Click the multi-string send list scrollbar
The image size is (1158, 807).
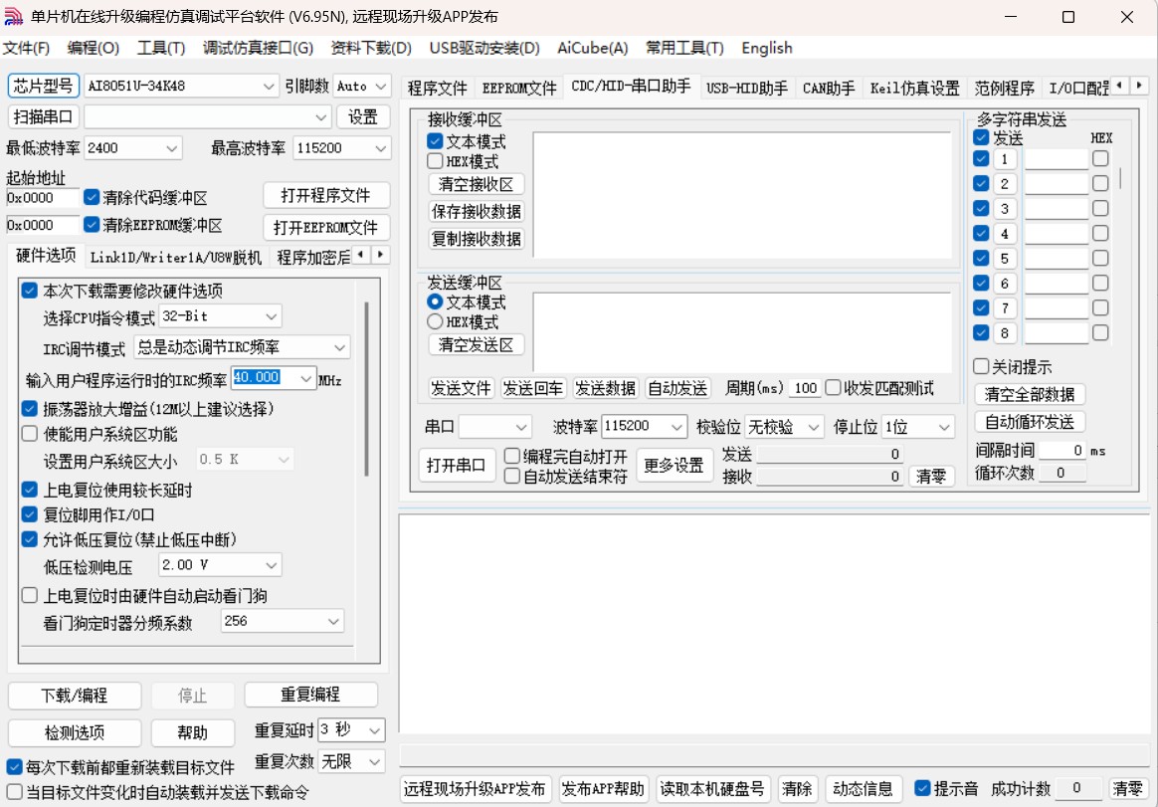coord(1120,177)
